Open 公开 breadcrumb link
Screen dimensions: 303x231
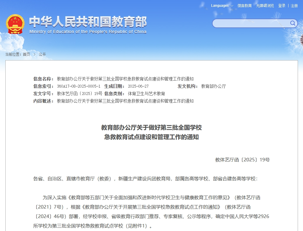(42, 54)
